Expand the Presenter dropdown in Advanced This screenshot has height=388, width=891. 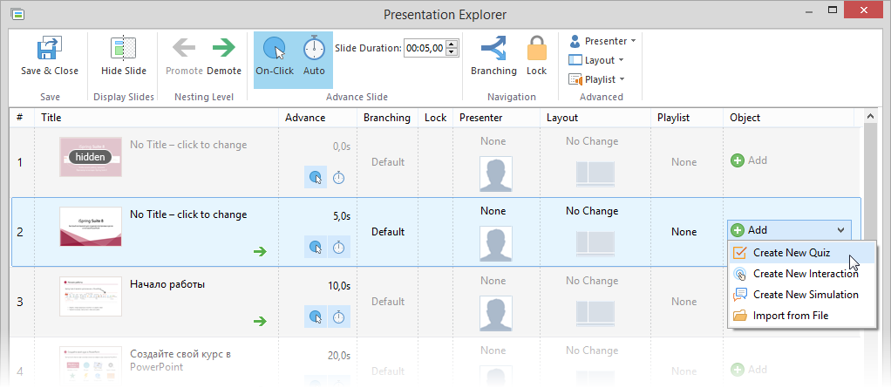pos(602,41)
